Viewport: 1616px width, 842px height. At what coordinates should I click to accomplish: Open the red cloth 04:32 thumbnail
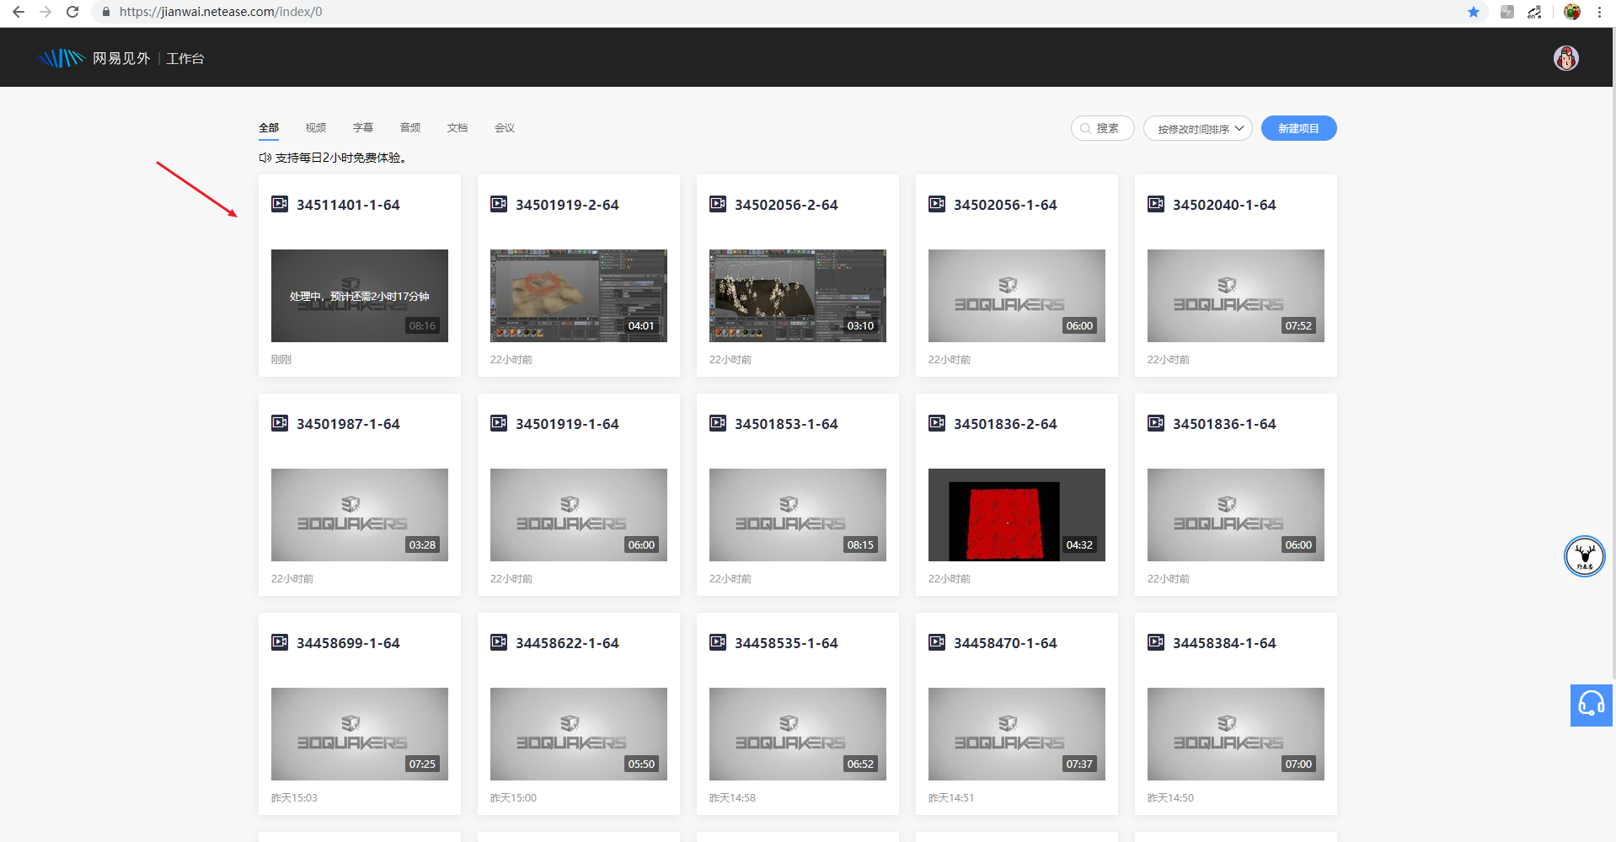point(1017,515)
